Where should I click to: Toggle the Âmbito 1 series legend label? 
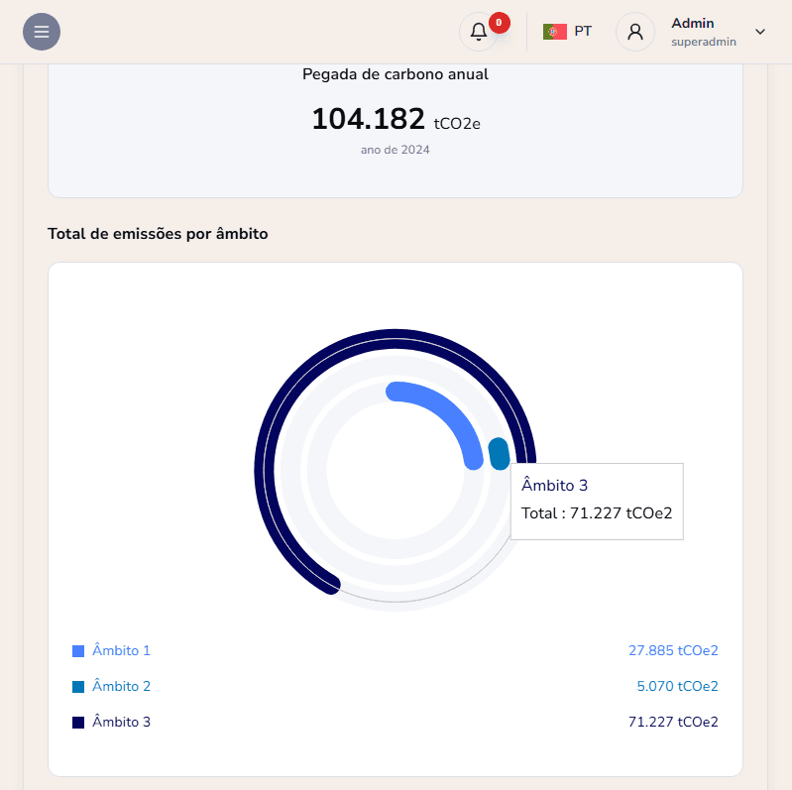pos(121,651)
